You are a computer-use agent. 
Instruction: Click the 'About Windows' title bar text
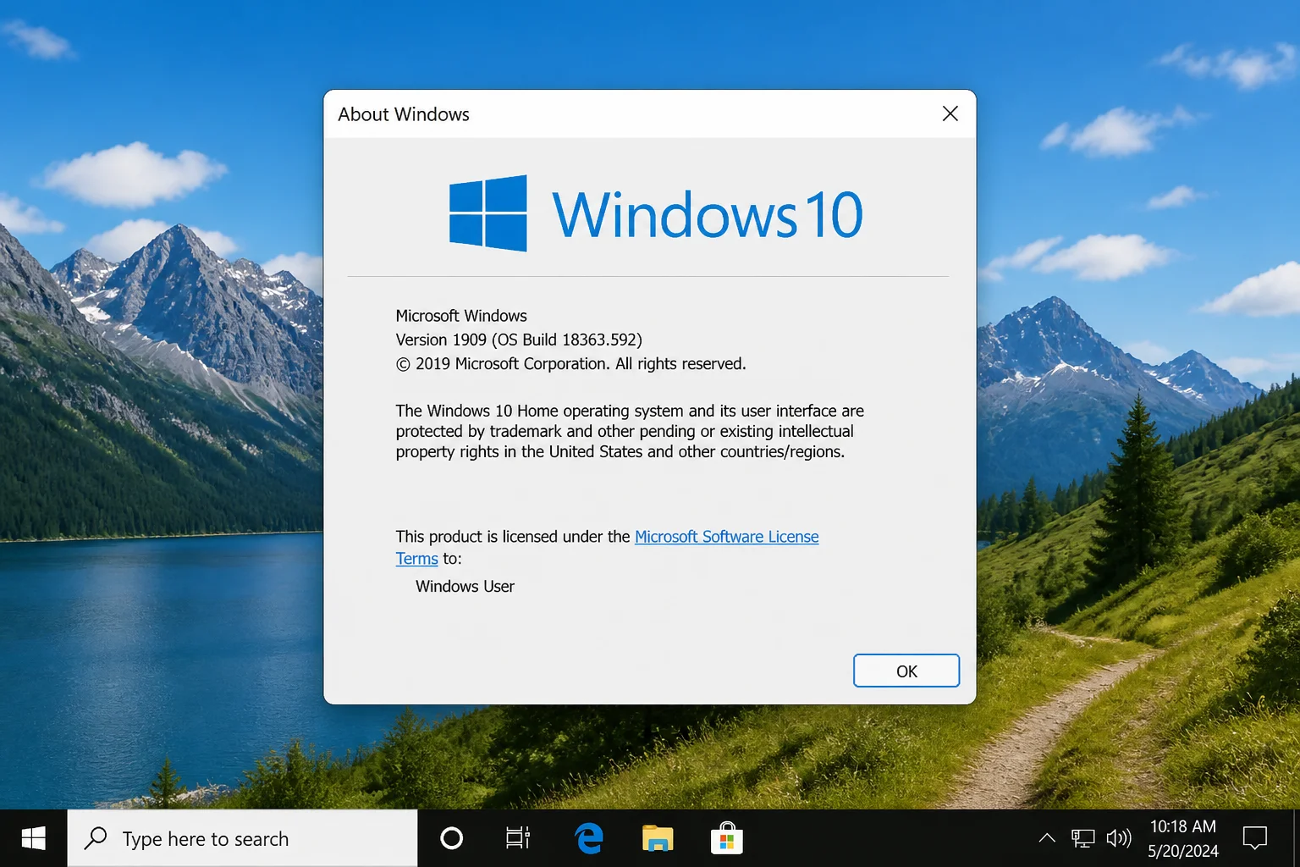[404, 114]
